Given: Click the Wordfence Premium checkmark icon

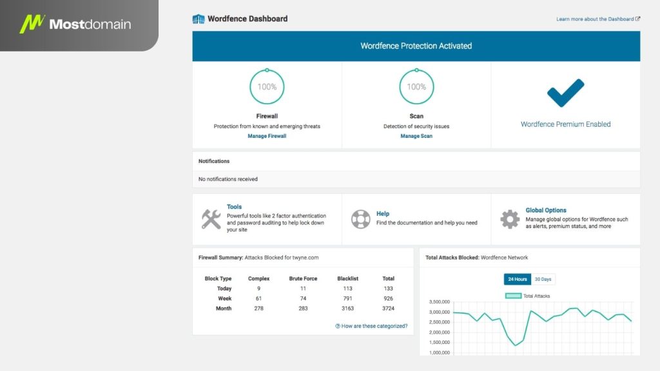Looking at the screenshot, I should point(565,93).
